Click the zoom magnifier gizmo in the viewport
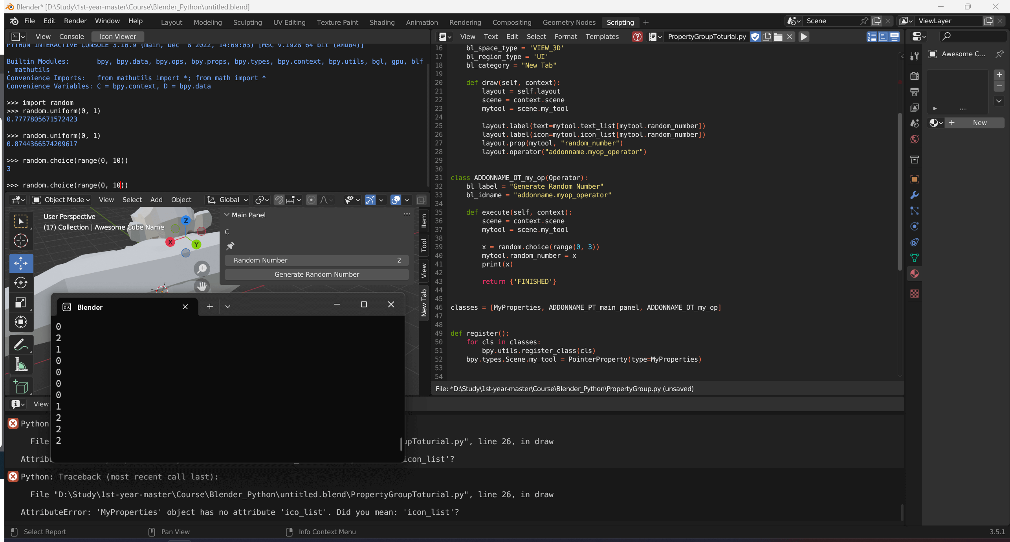Viewport: 1010px width, 542px height. pos(202,269)
